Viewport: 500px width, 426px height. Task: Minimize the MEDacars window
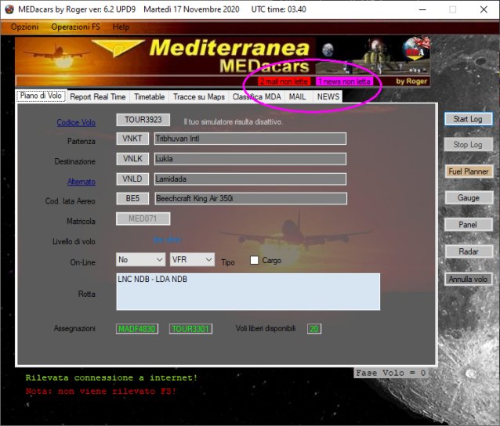[422, 9]
